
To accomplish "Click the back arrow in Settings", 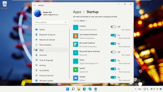I will [x=35, y=5].
